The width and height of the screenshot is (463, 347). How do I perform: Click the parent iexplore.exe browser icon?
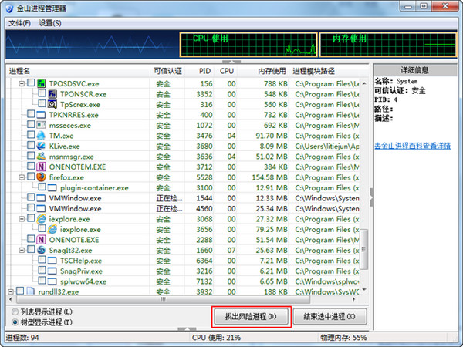(42, 219)
